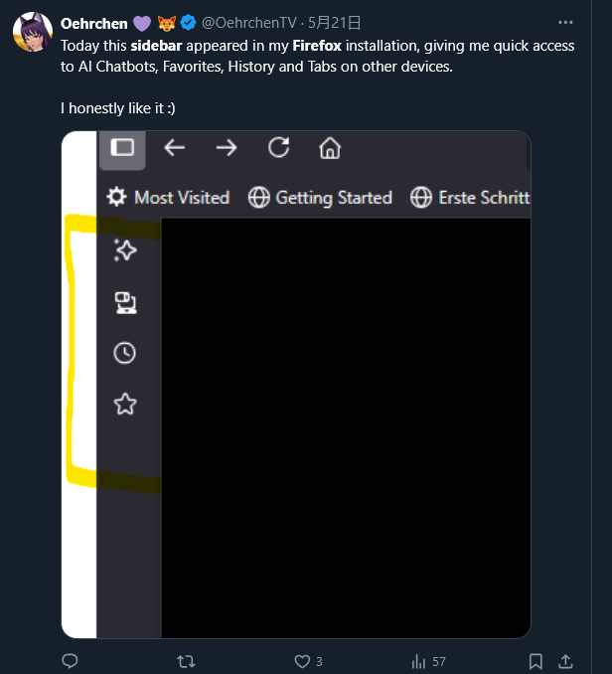
Task: Open the AI chatbot sparkle sidebar icon
Action: pos(125,251)
